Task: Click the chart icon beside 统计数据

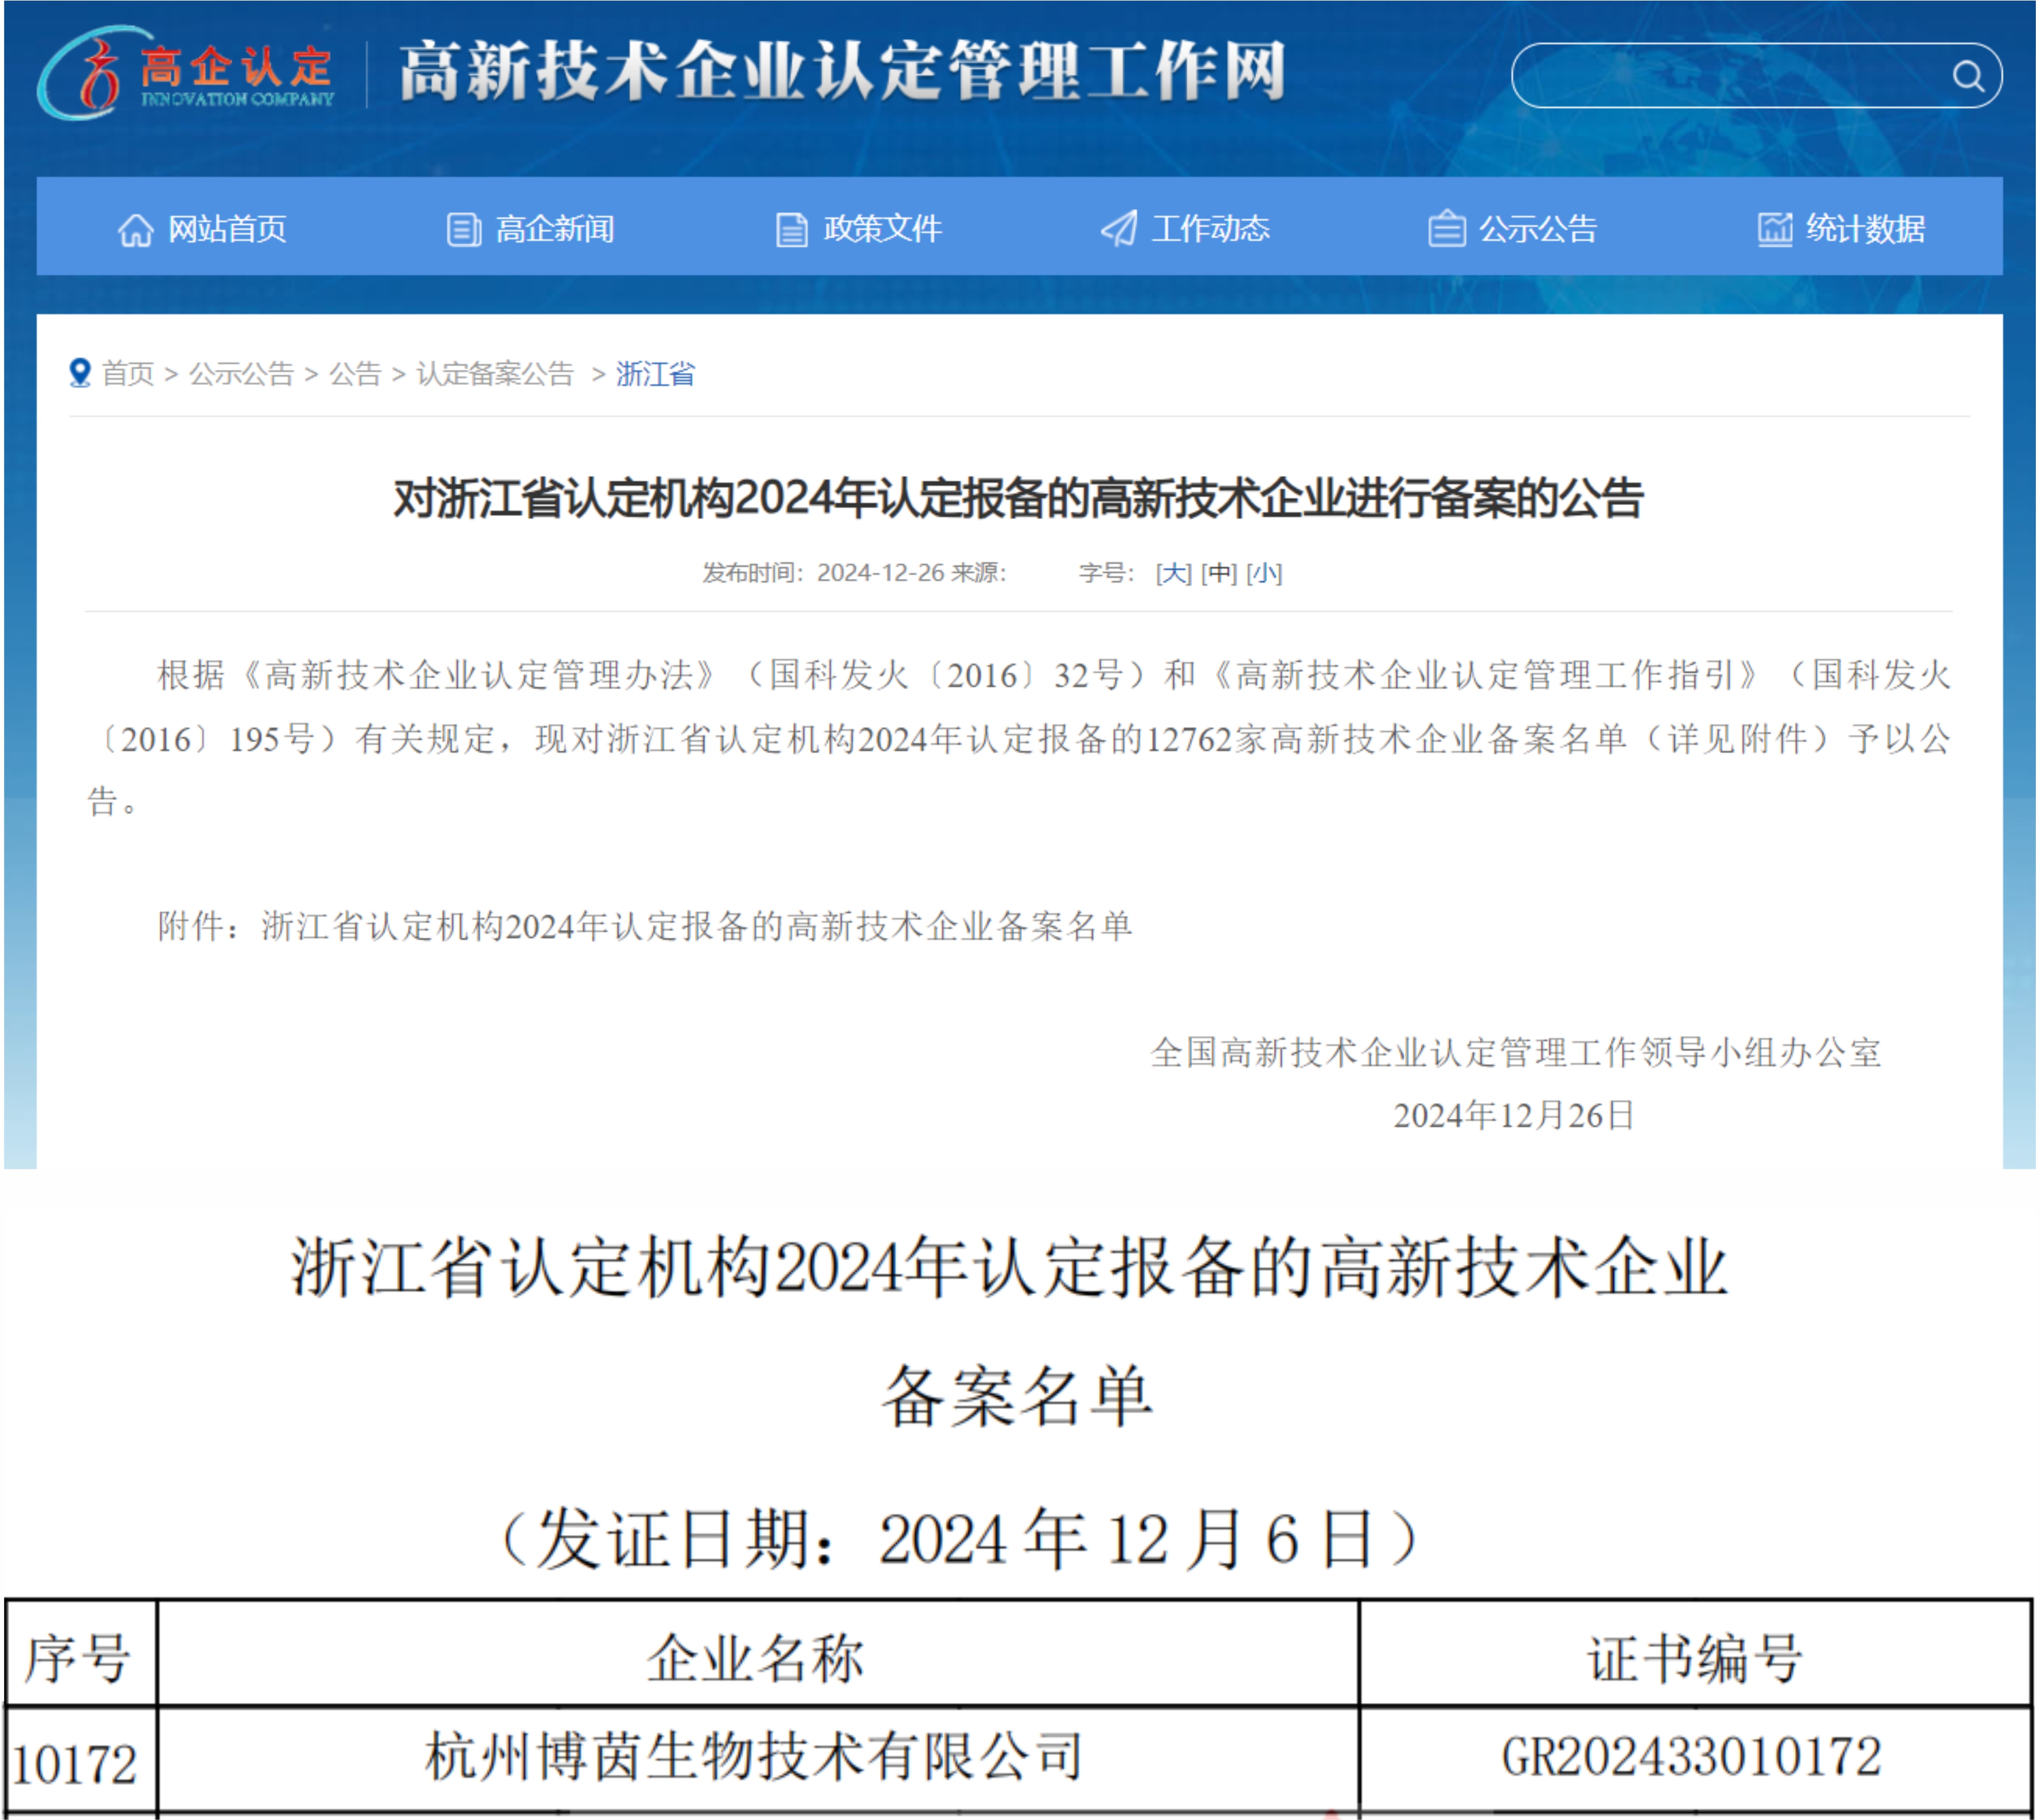Action: click(1775, 229)
